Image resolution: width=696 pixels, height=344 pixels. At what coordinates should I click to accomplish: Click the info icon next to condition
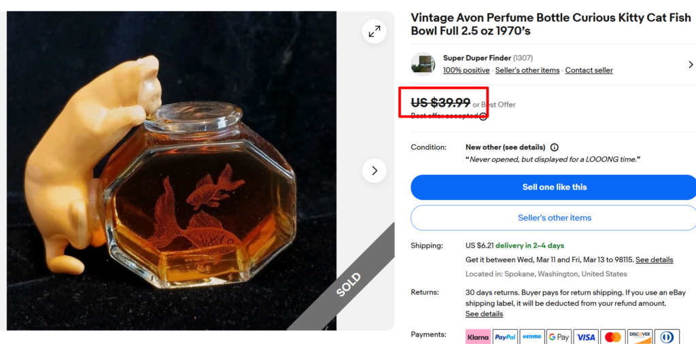(x=555, y=148)
